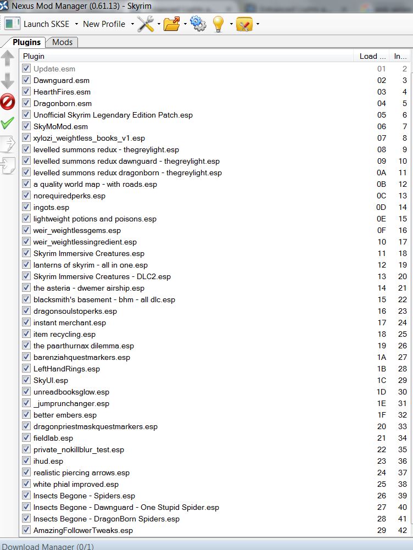The height and width of the screenshot is (550, 413).
Task: Click the Launch SKSE button
Action: click(x=46, y=24)
